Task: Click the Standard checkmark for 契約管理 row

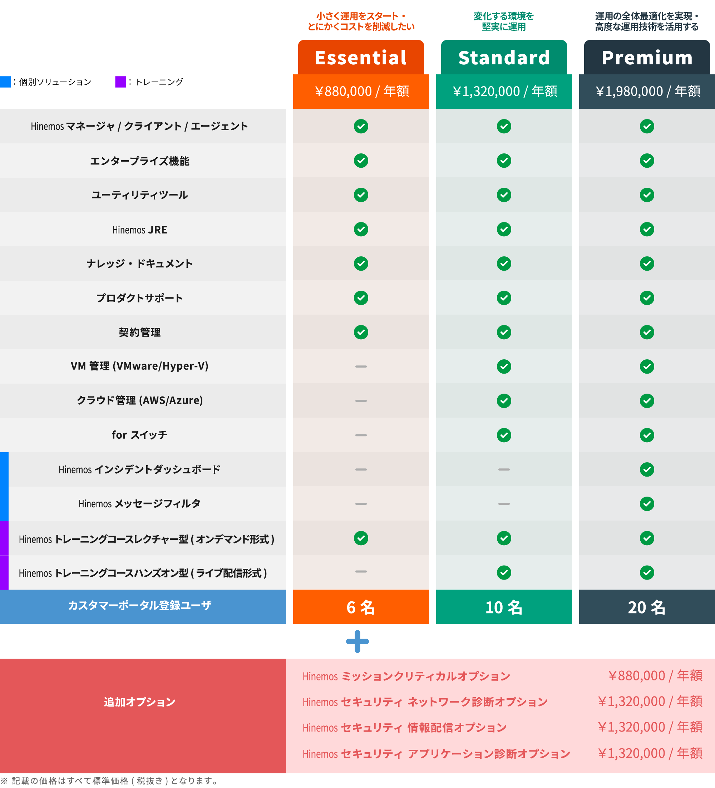Action: point(504,332)
